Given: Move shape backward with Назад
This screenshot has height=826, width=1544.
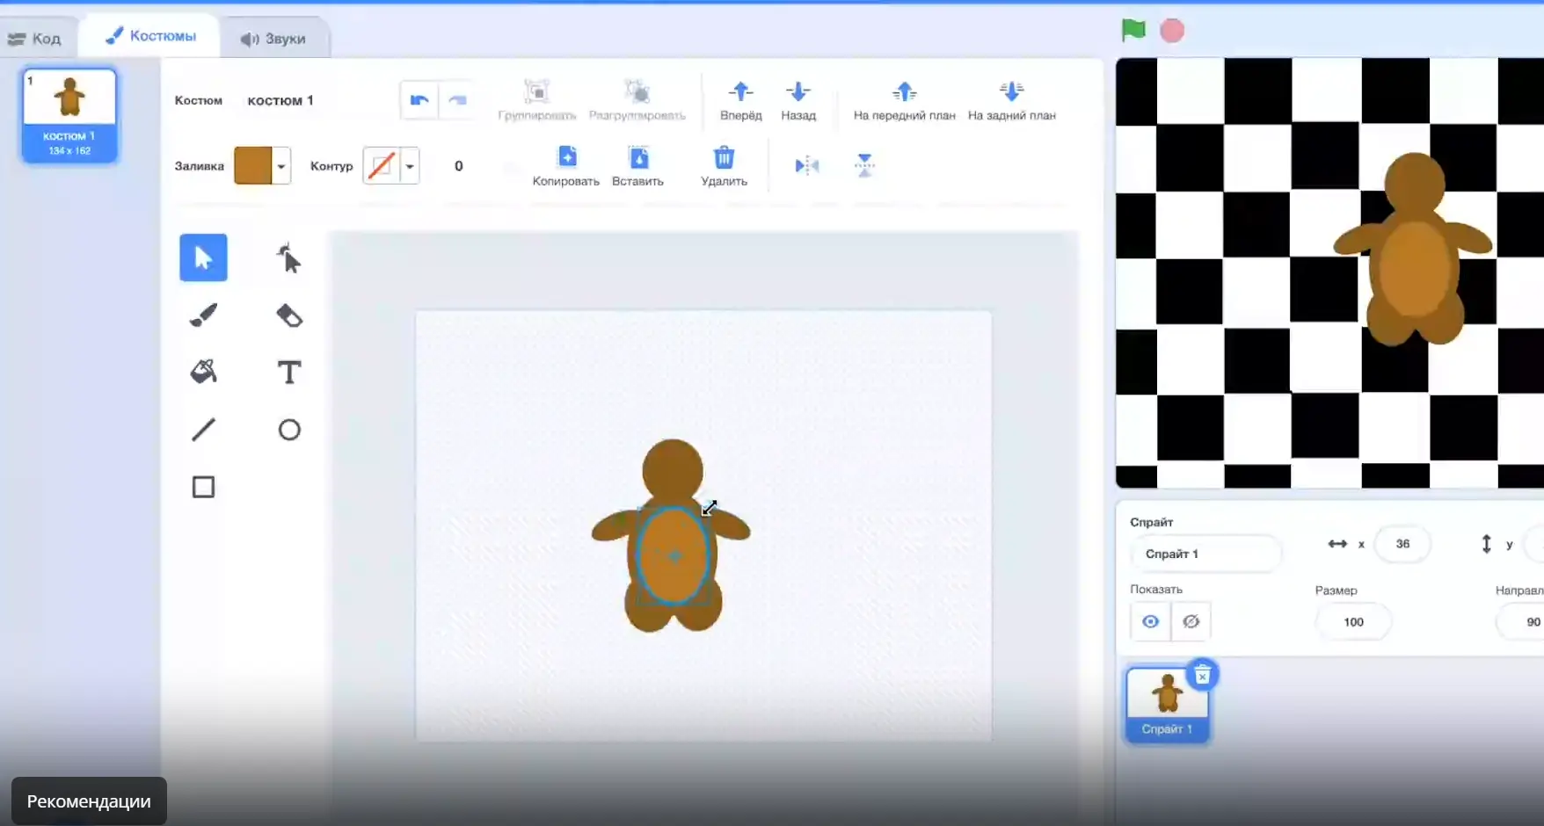Looking at the screenshot, I should [x=798, y=100].
